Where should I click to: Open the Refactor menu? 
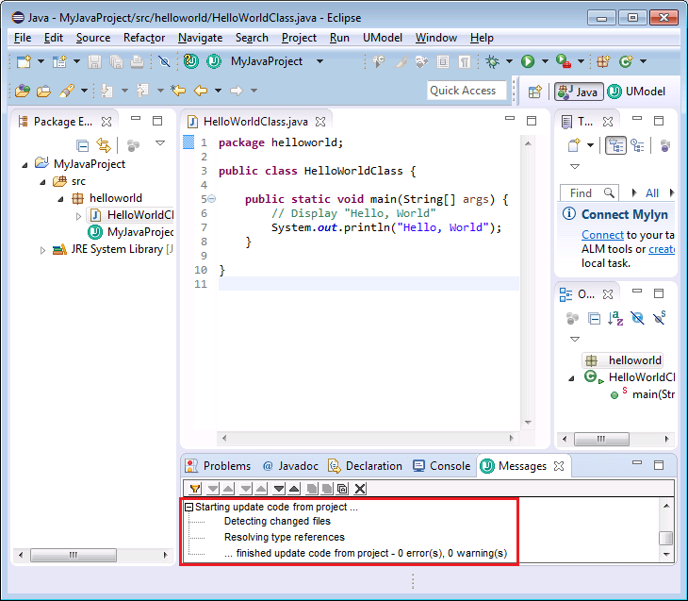tap(144, 38)
